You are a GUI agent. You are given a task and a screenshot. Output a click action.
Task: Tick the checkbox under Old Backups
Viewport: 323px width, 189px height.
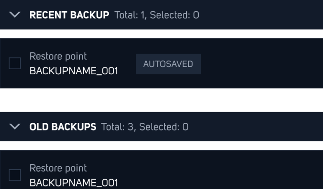coord(15,175)
